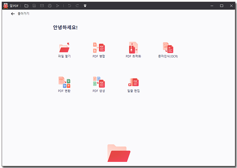Click the redo arrow in title bar
Viewport: 237px width, 168px height.
tap(77, 6)
